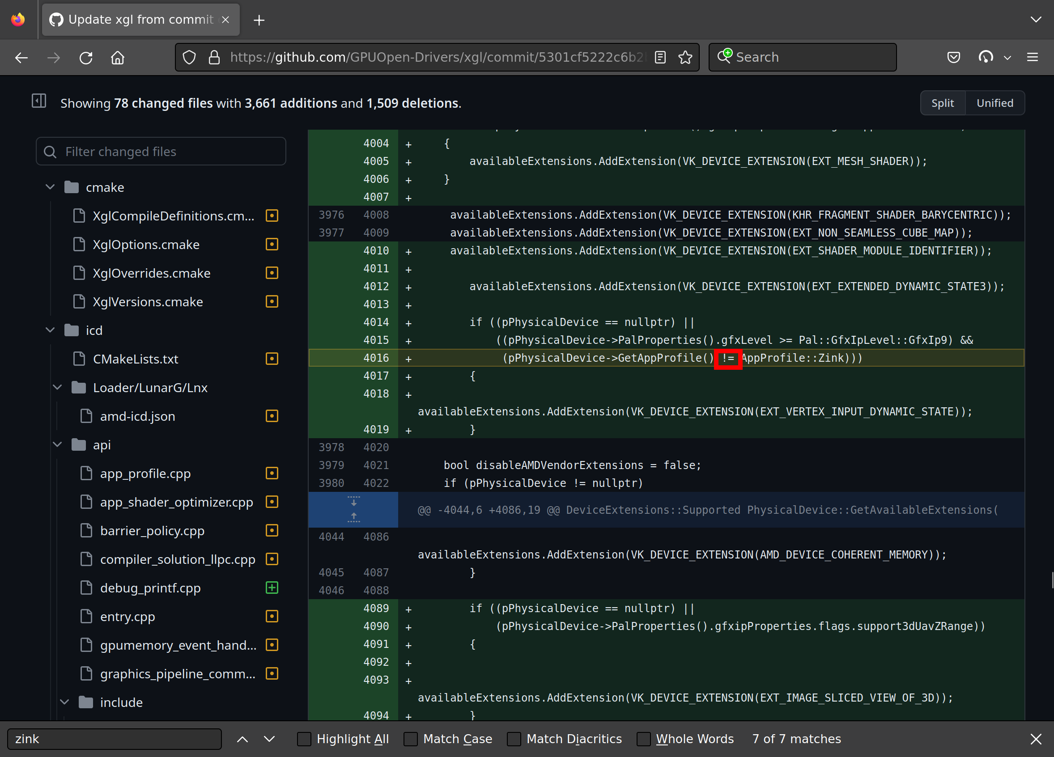The height and width of the screenshot is (757, 1054).
Task: Switch to Unified diff view
Action: 994,103
